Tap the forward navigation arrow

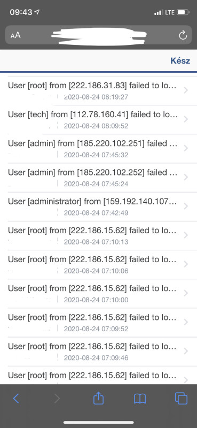57,399
